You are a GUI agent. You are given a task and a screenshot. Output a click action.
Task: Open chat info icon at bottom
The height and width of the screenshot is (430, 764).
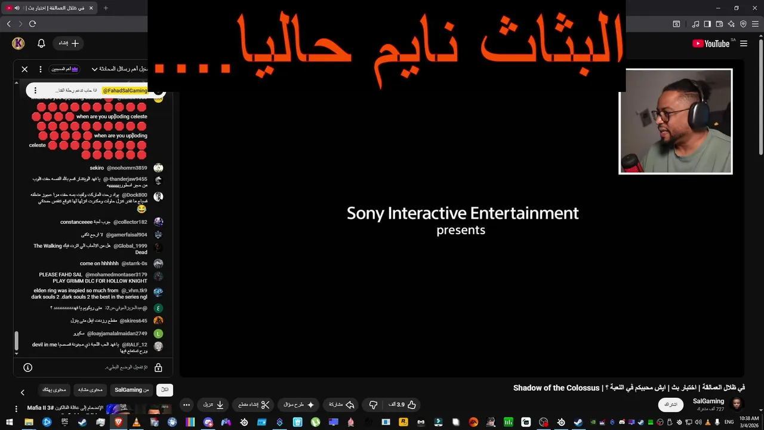(27, 367)
